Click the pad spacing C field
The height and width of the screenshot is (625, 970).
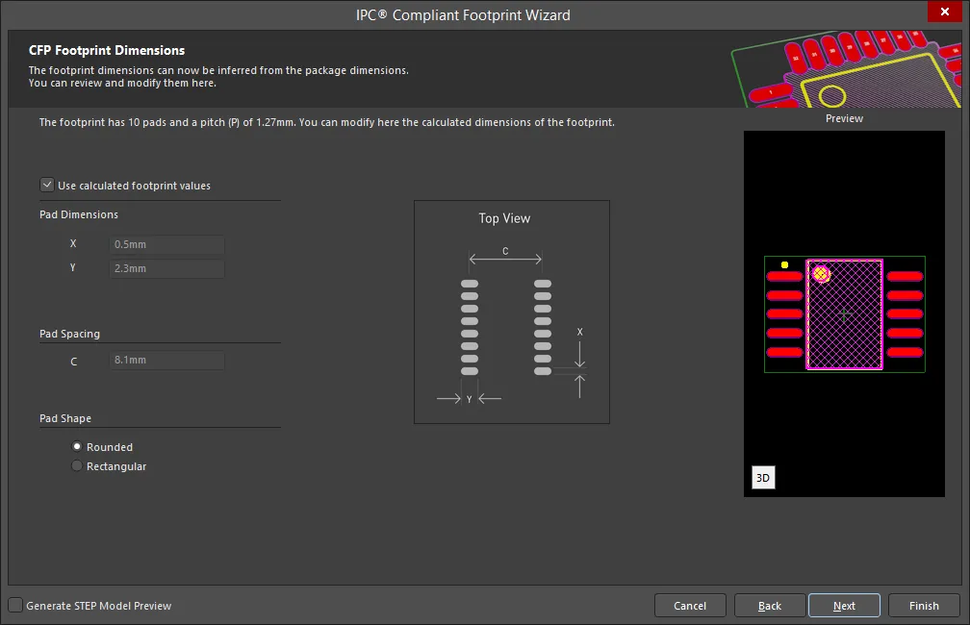(167, 360)
